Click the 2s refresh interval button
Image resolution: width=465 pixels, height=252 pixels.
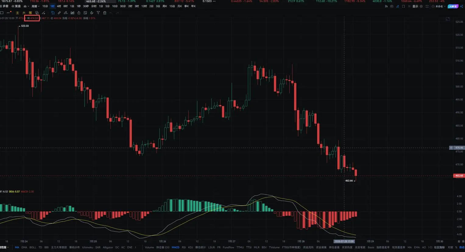pos(386,6)
